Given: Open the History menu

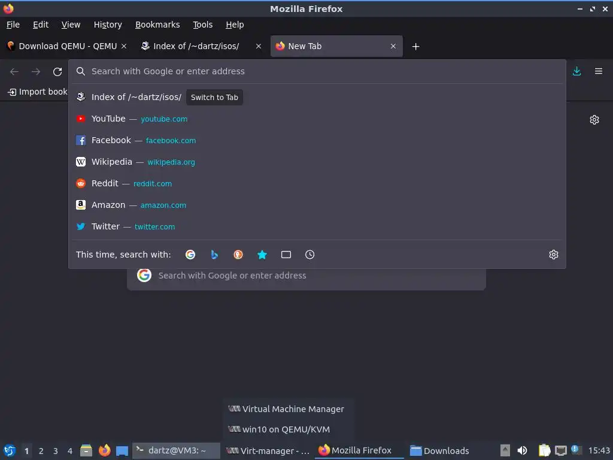Looking at the screenshot, I should pos(108,25).
